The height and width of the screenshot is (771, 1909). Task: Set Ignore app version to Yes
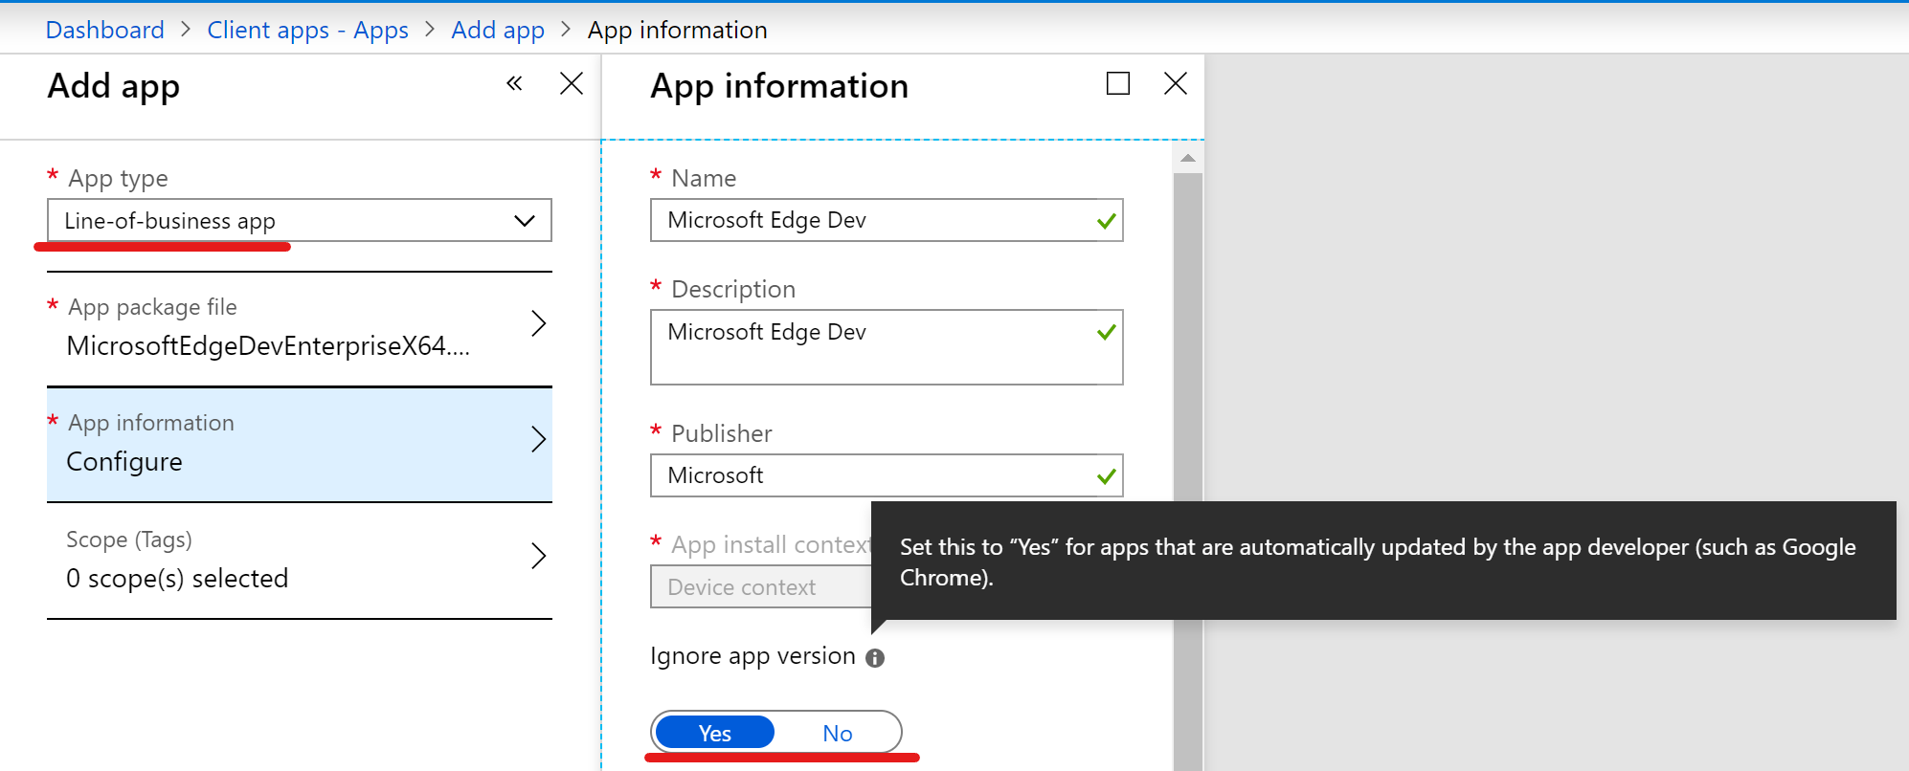click(x=715, y=733)
